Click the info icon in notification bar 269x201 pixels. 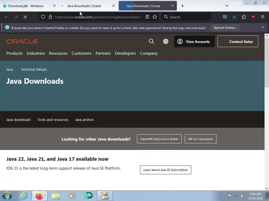(7, 27)
